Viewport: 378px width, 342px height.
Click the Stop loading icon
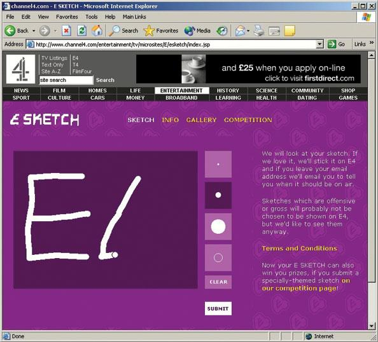66,31
